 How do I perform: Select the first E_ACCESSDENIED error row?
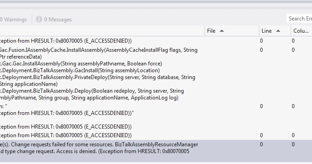(156, 41)
